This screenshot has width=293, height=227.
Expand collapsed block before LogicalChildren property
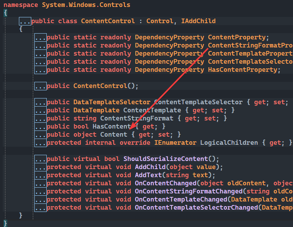41,143
